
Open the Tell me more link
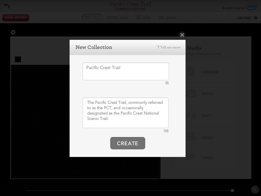click(x=169, y=47)
